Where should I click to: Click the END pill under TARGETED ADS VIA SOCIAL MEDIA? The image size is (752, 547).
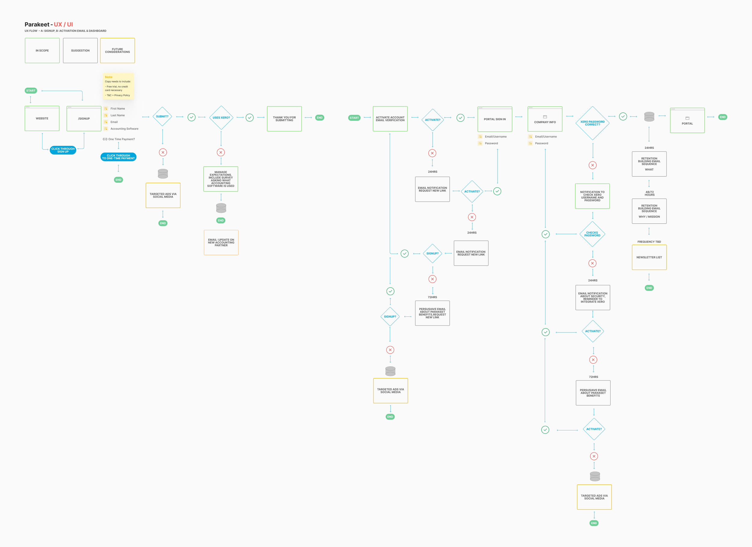coord(163,223)
